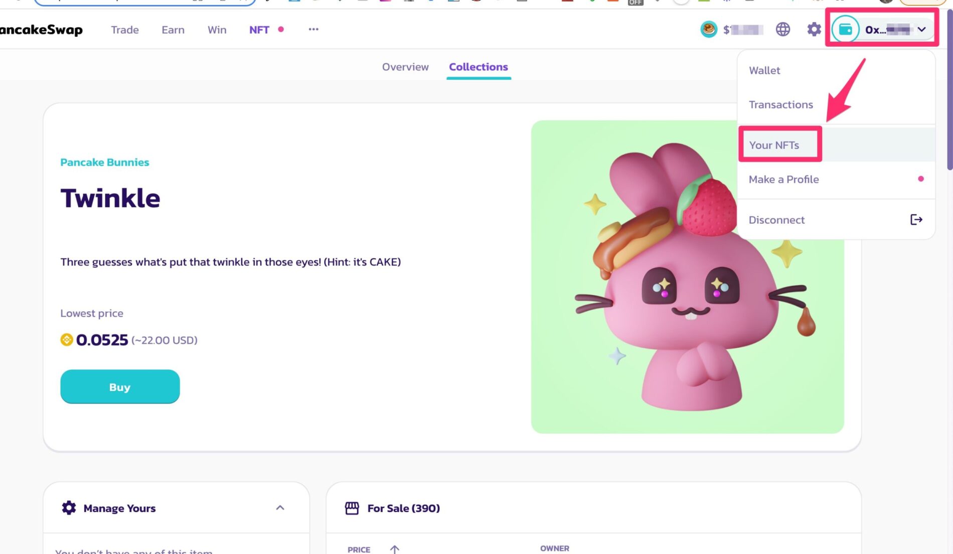The height and width of the screenshot is (554, 953).
Task: Click the Manage Yours gear icon
Action: (69, 508)
